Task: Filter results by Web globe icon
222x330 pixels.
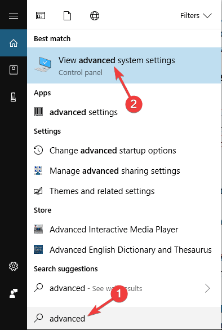Action: tap(95, 16)
